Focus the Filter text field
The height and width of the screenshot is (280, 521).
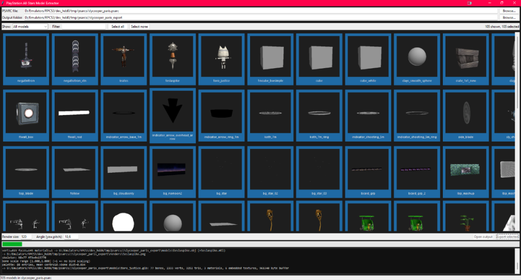83,27
